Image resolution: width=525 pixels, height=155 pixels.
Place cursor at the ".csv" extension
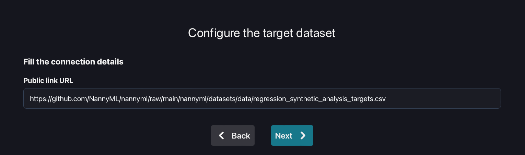pyautogui.click(x=380, y=99)
